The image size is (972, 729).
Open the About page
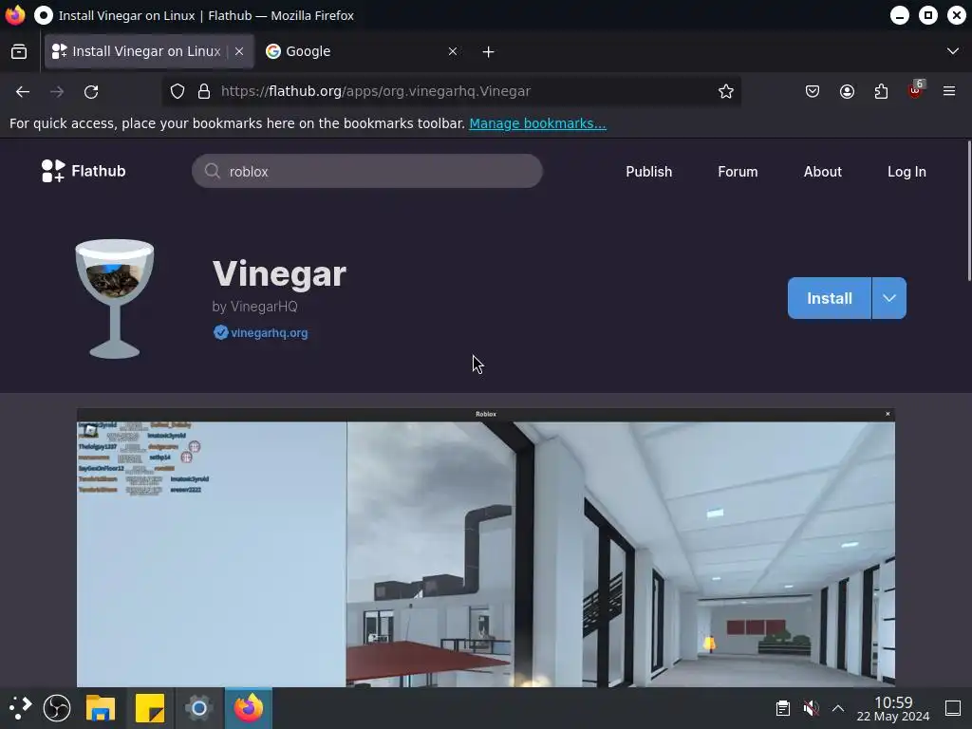click(823, 172)
